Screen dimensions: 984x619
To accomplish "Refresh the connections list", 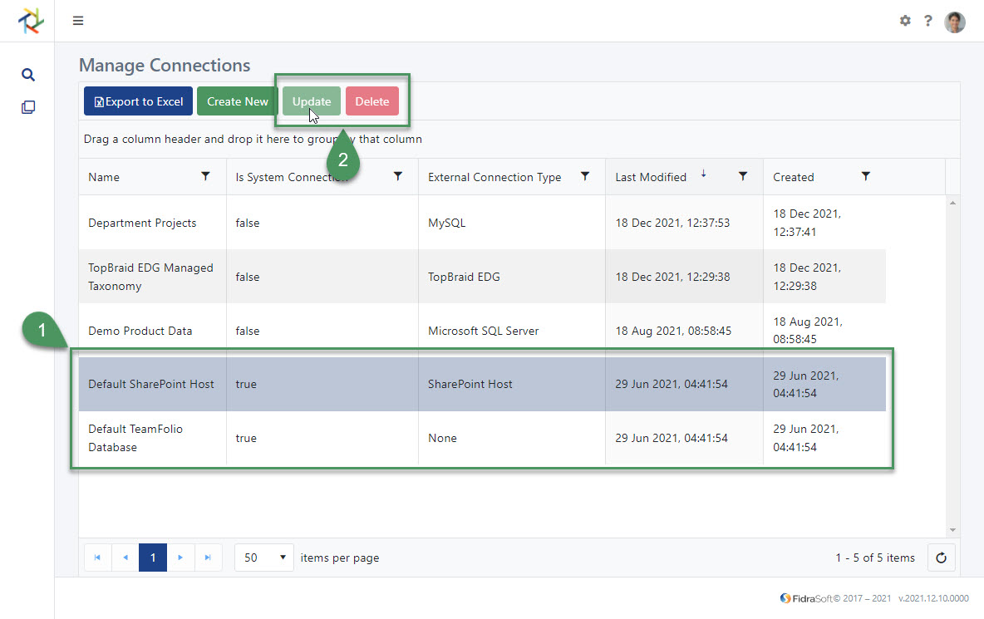I will pyautogui.click(x=941, y=558).
